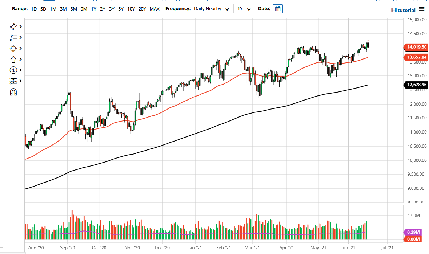Select the numbered callout tool
429x254 pixels.
pos(13,70)
